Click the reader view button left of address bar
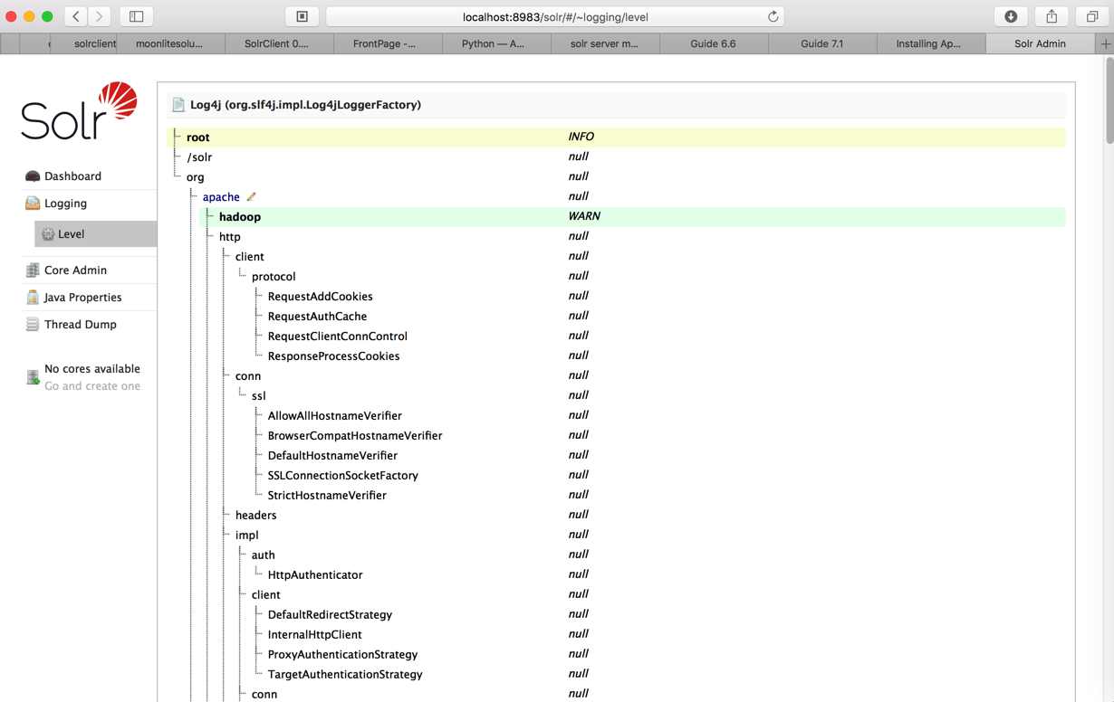Image resolution: width=1114 pixels, height=702 pixels. pyautogui.click(x=303, y=16)
